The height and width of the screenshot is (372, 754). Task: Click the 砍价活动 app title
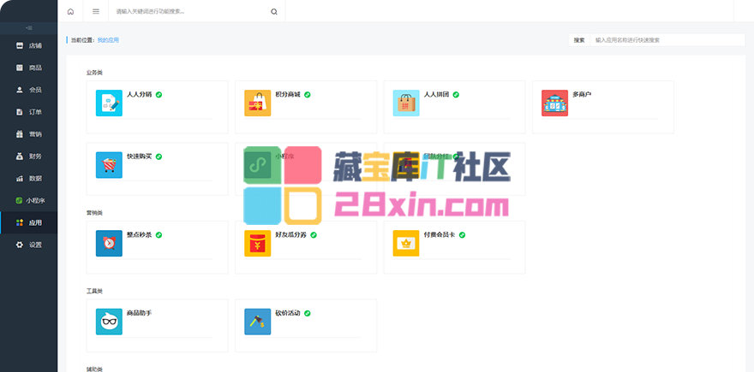point(288,313)
